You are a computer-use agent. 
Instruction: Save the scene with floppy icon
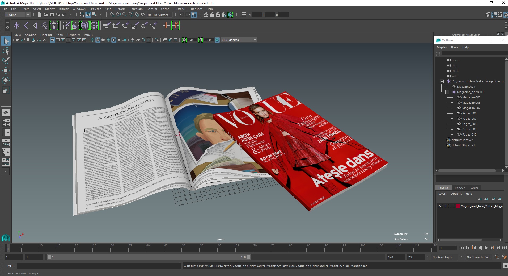pos(52,15)
